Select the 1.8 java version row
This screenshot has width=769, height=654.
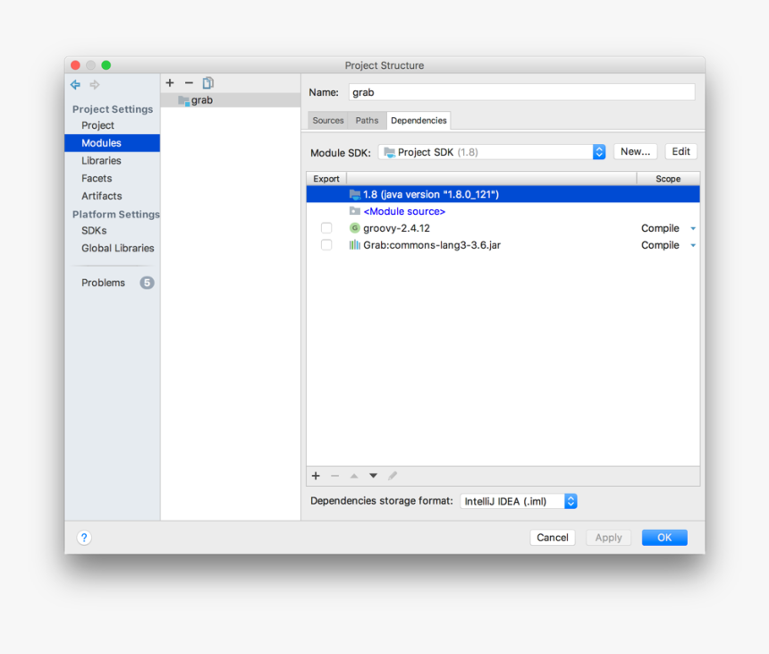503,194
